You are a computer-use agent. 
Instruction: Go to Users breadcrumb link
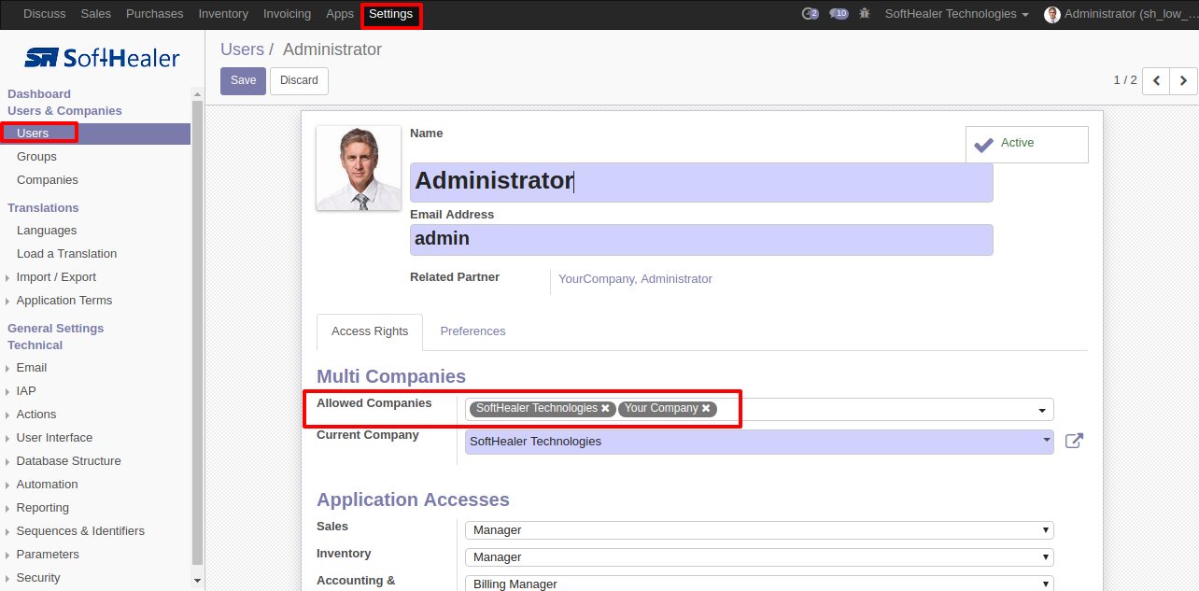point(242,49)
